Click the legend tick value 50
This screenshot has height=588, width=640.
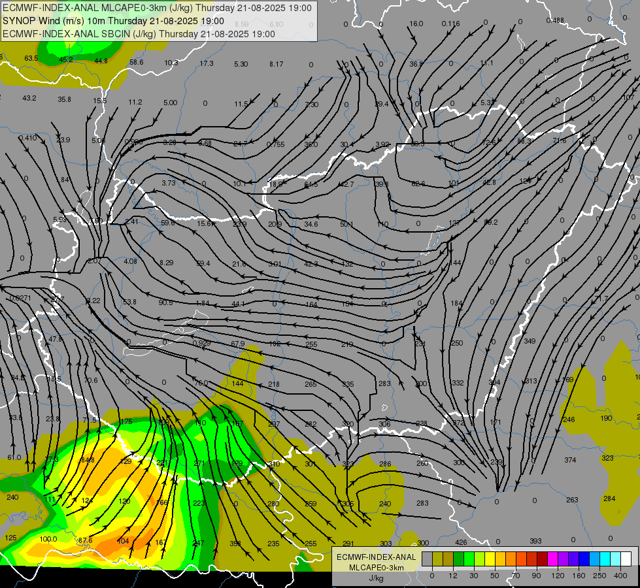[x=495, y=576]
